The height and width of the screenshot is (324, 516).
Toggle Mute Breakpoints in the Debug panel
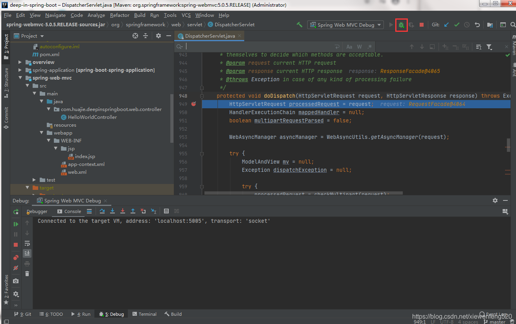(16, 268)
